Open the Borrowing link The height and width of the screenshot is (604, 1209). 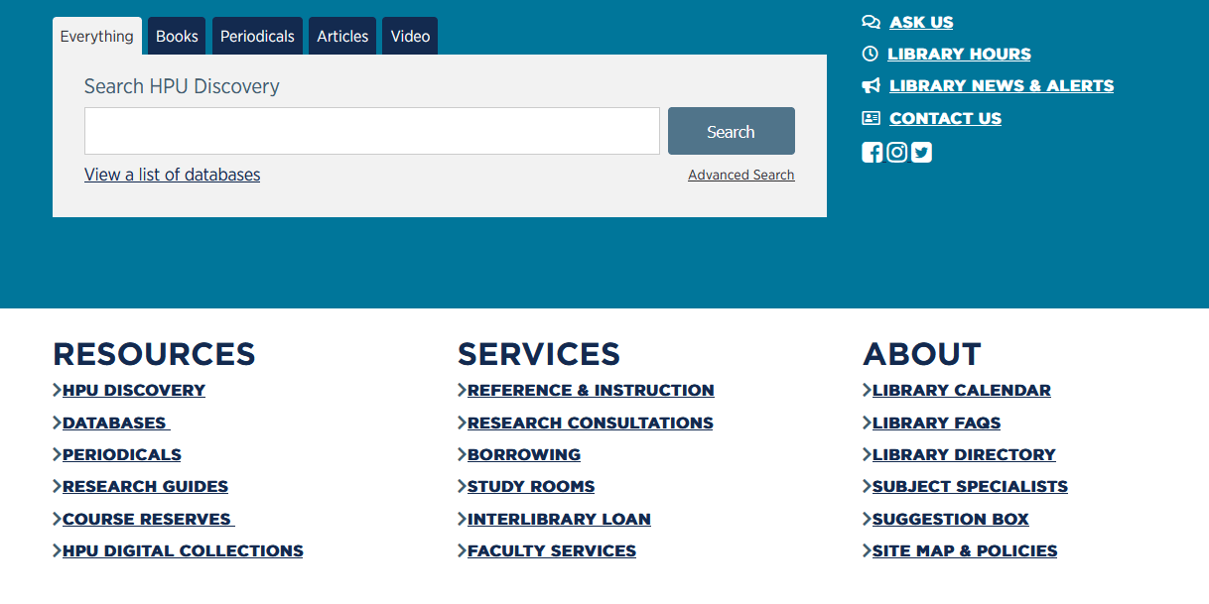pos(524,454)
